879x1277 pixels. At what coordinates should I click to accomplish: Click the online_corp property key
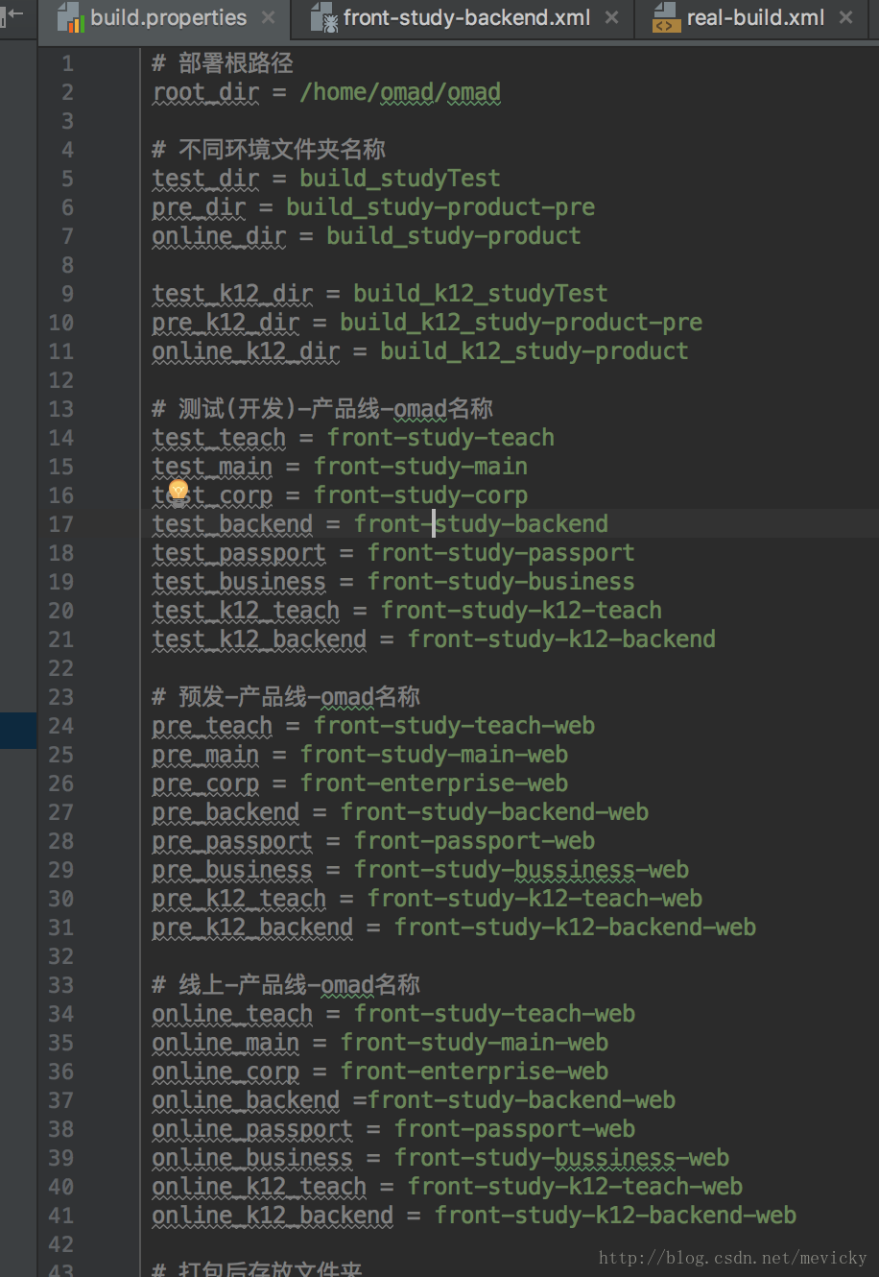pos(226,1072)
